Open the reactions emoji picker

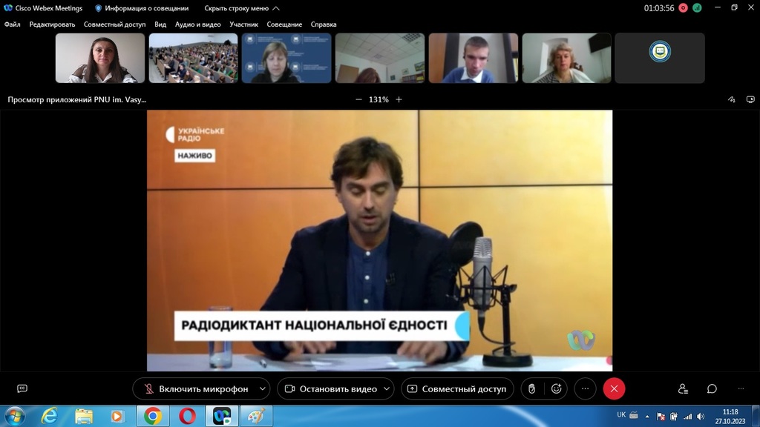(556, 388)
